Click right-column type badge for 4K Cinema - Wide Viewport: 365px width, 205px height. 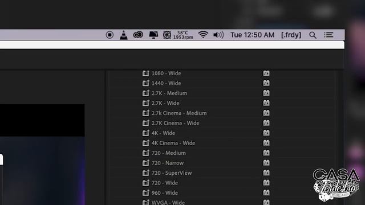[x=266, y=143]
